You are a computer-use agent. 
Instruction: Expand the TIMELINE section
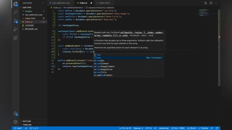33,125
